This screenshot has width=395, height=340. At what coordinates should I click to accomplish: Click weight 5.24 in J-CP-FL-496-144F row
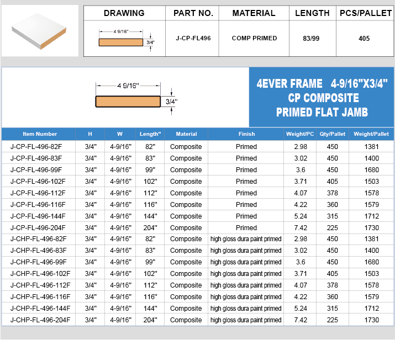coord(301,216)
